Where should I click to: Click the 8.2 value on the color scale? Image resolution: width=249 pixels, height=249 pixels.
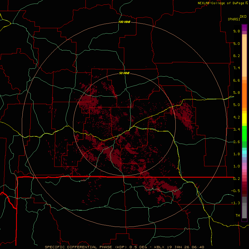[237, 56]
